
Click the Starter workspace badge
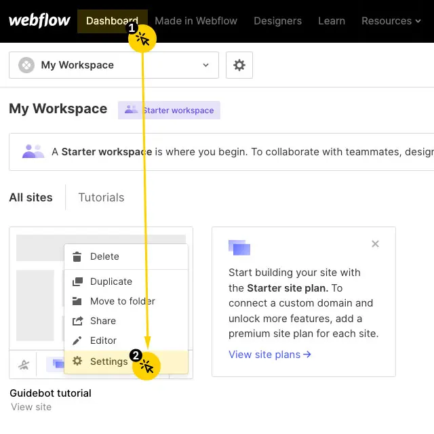pos(170,111)
